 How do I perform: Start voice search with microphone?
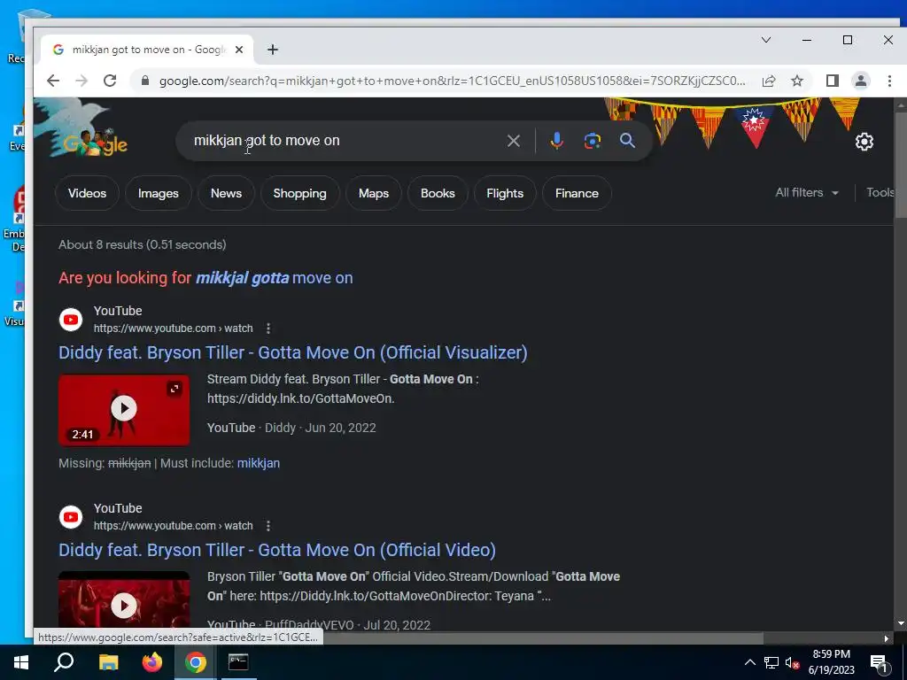tap(556, 141)
